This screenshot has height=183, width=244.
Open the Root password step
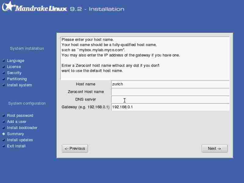coord(20,116)
